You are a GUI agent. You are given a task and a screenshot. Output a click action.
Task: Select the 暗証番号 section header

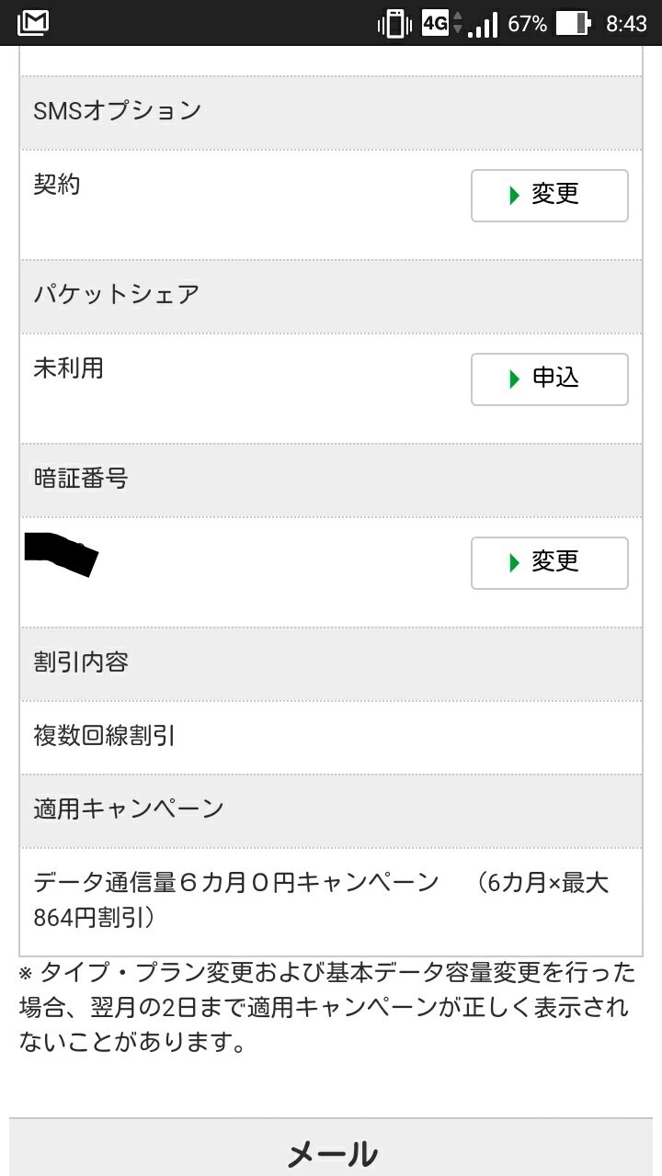[81, 479]
